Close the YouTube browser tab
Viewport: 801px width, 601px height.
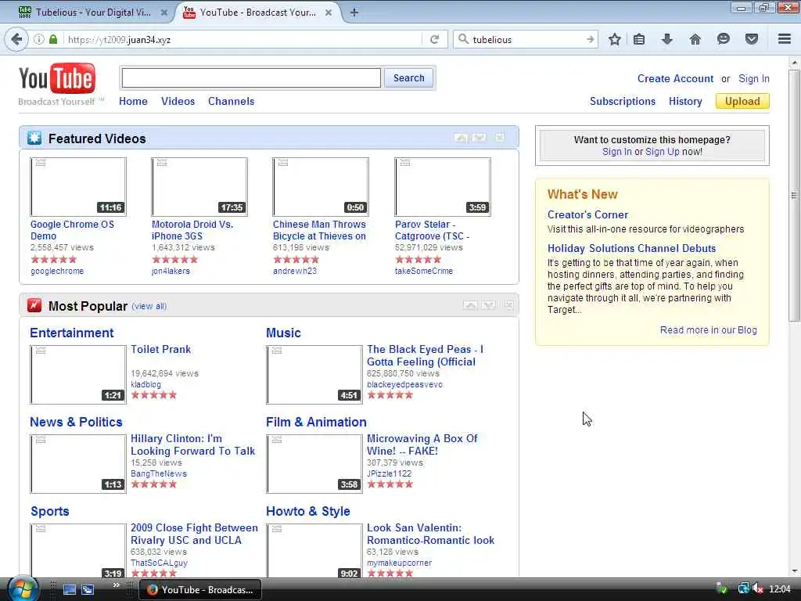(329, 13)
